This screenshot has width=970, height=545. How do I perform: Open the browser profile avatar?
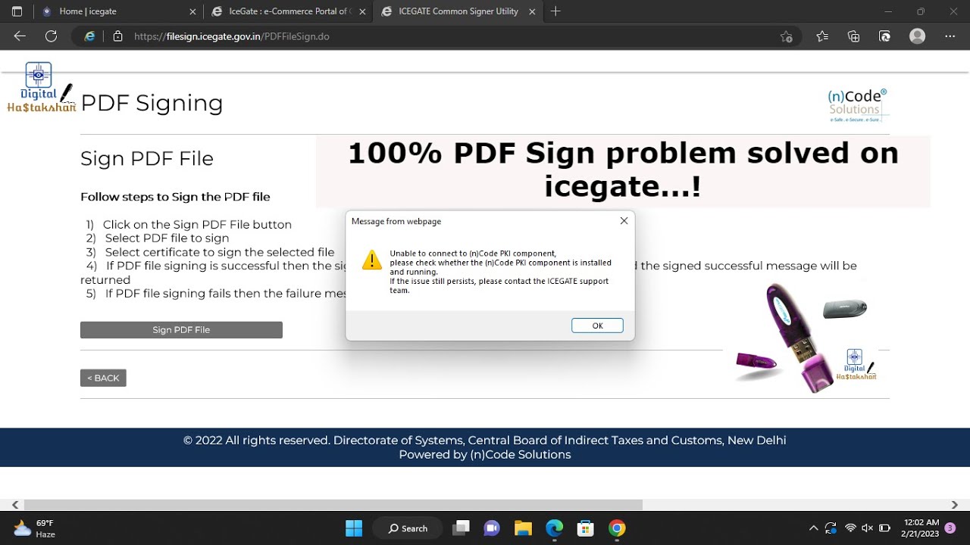[x=917, y=36]
